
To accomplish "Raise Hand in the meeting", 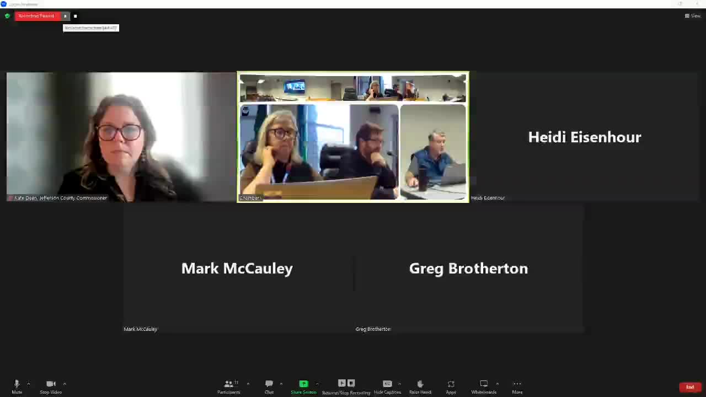I will coord(420,386).
